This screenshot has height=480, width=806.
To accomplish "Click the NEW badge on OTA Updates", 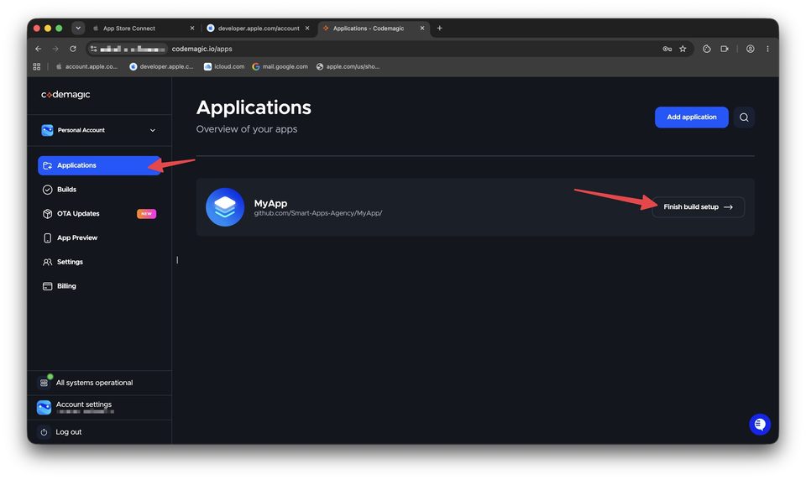I will tap(146, 214).
